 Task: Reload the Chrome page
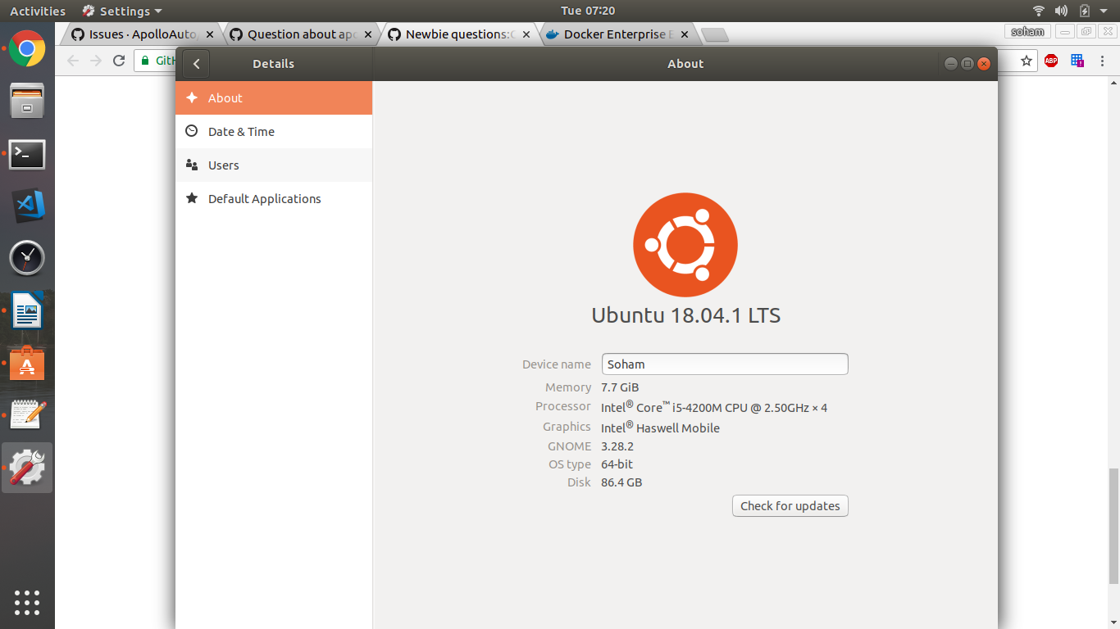tap(119, 61)
